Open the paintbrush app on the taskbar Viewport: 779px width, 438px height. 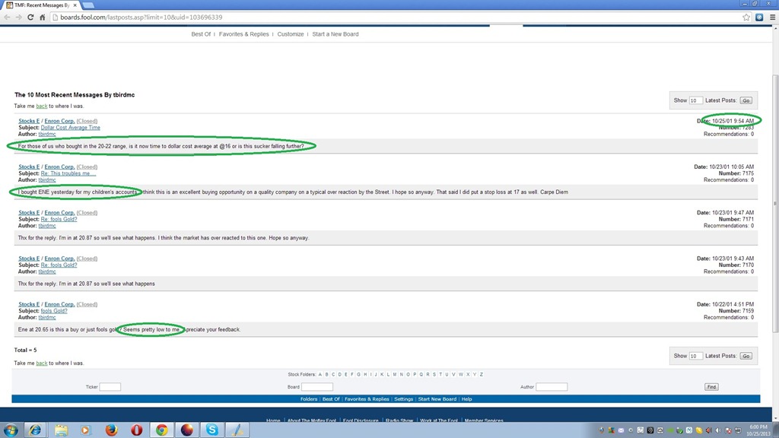(237, 430)
